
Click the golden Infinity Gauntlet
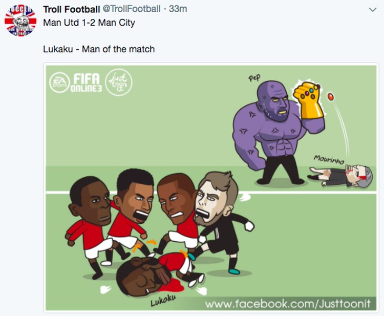(x=308, y=100)
